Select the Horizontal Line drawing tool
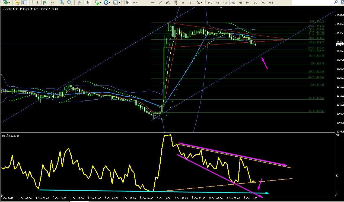Viewport: 344px width, 202px height. point(153,2)
